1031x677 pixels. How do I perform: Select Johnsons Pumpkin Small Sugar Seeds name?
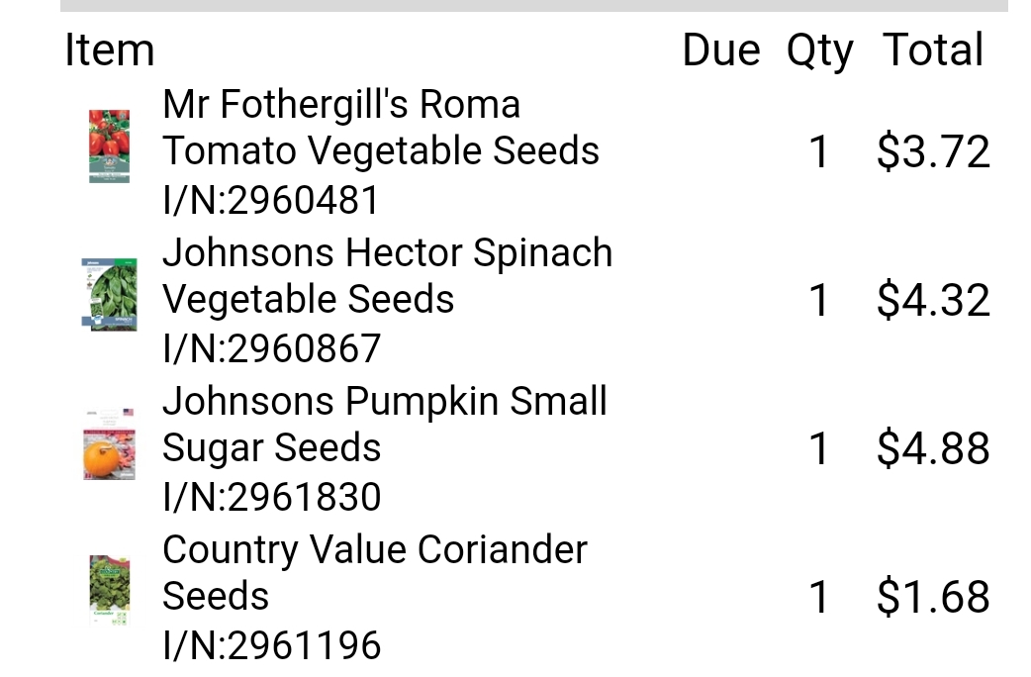click(x=384, y=425)
